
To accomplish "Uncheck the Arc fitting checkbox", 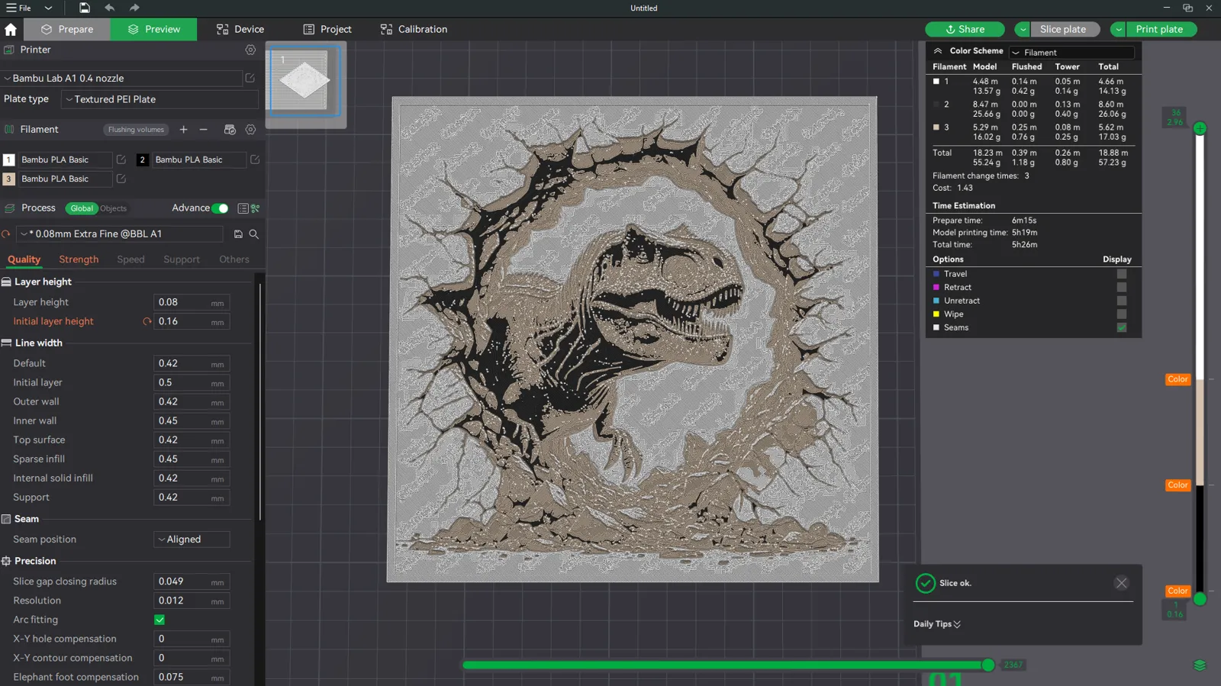I will [x=159, y=620].
